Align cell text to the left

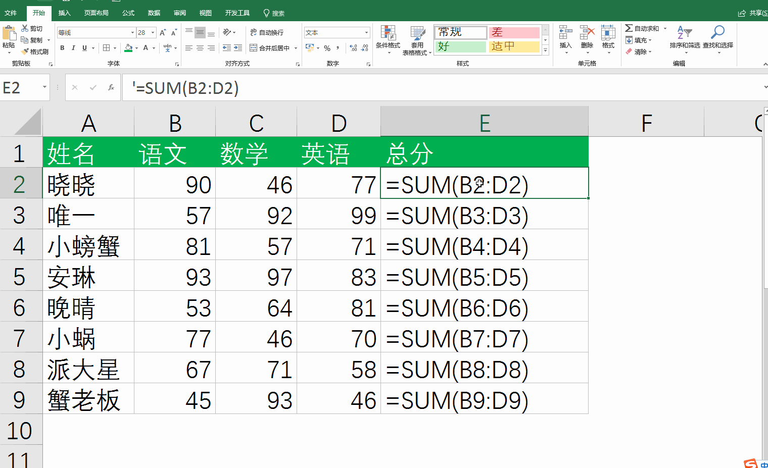(189, 48)
